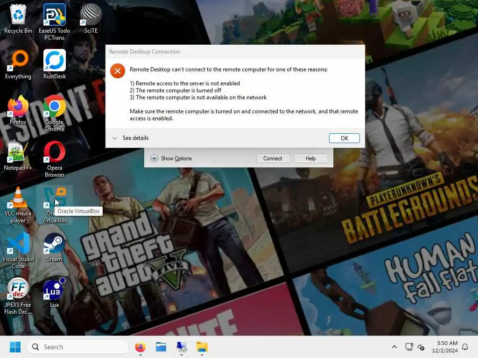Select the Lua desktop shortcut
Viewport: 478px width, 358px height.
[54, 293]
